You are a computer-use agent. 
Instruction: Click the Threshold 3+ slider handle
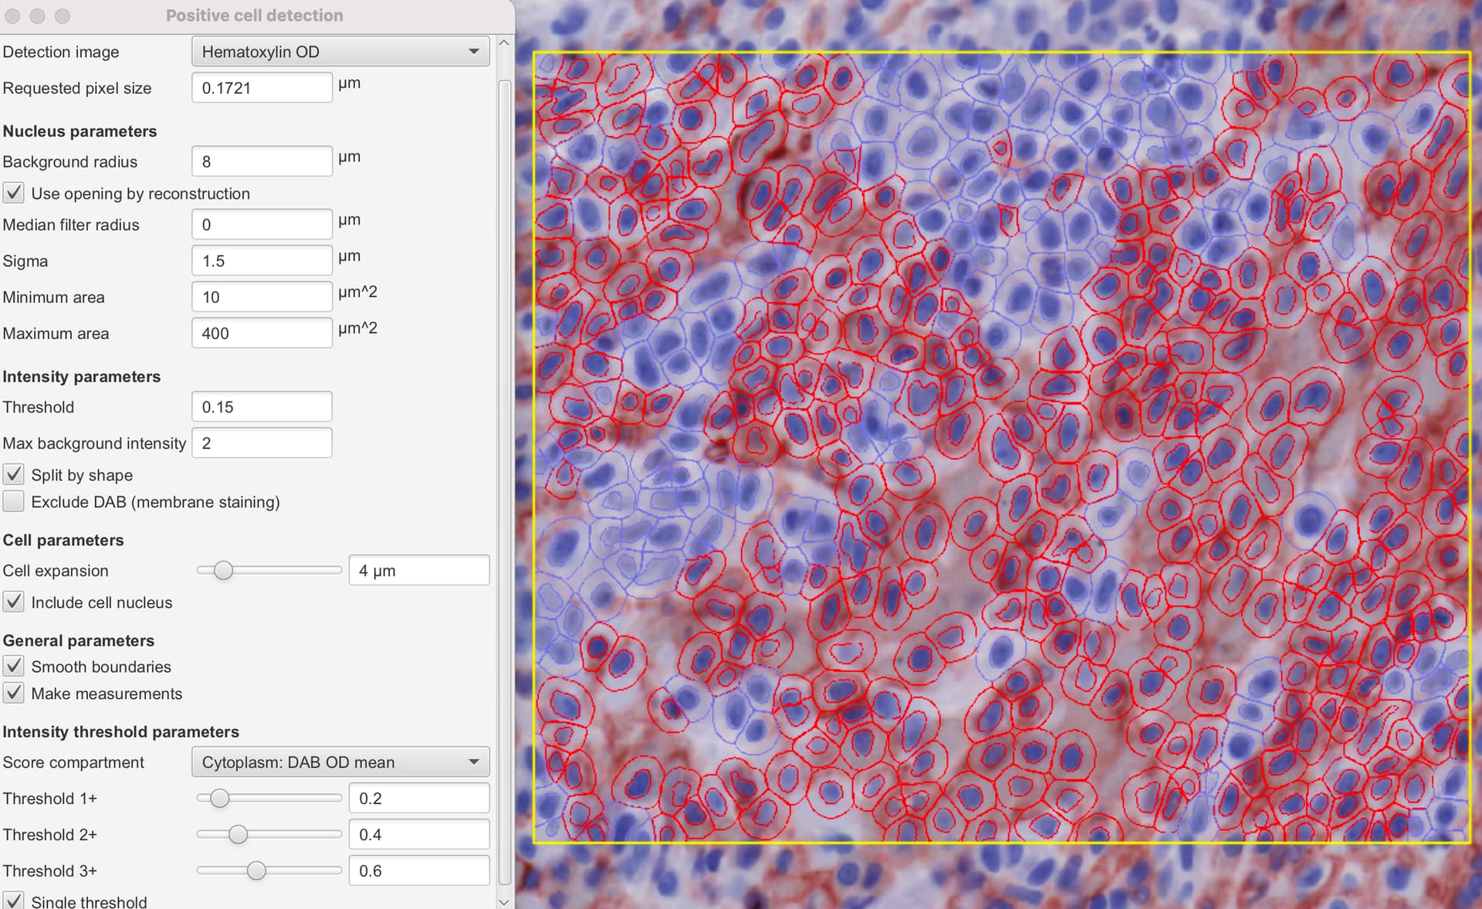256,870
